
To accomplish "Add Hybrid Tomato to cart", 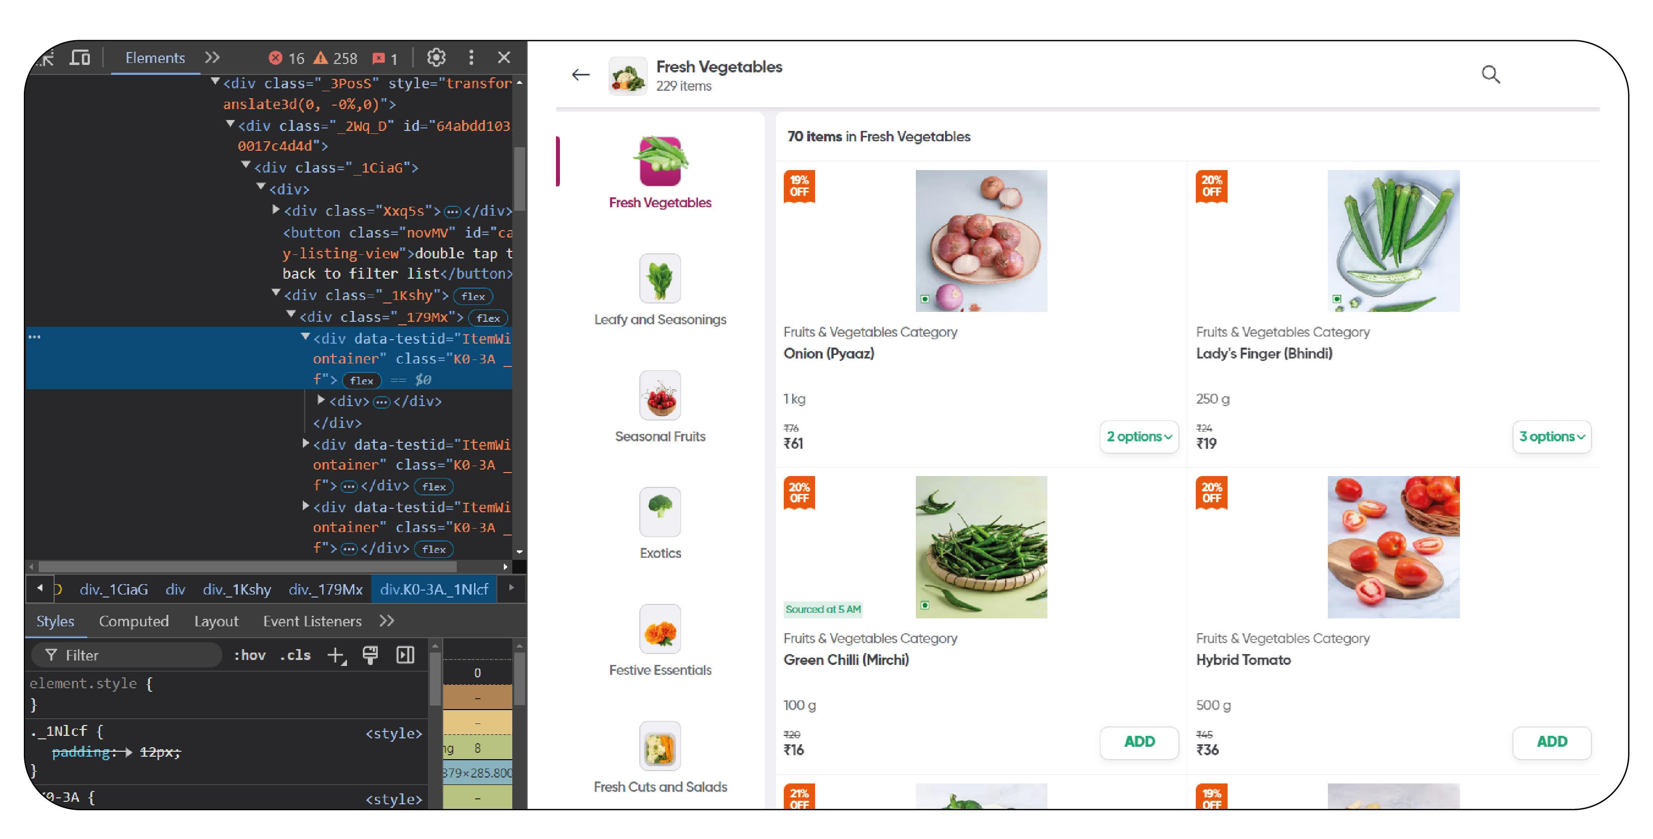I will point(1552,742).
